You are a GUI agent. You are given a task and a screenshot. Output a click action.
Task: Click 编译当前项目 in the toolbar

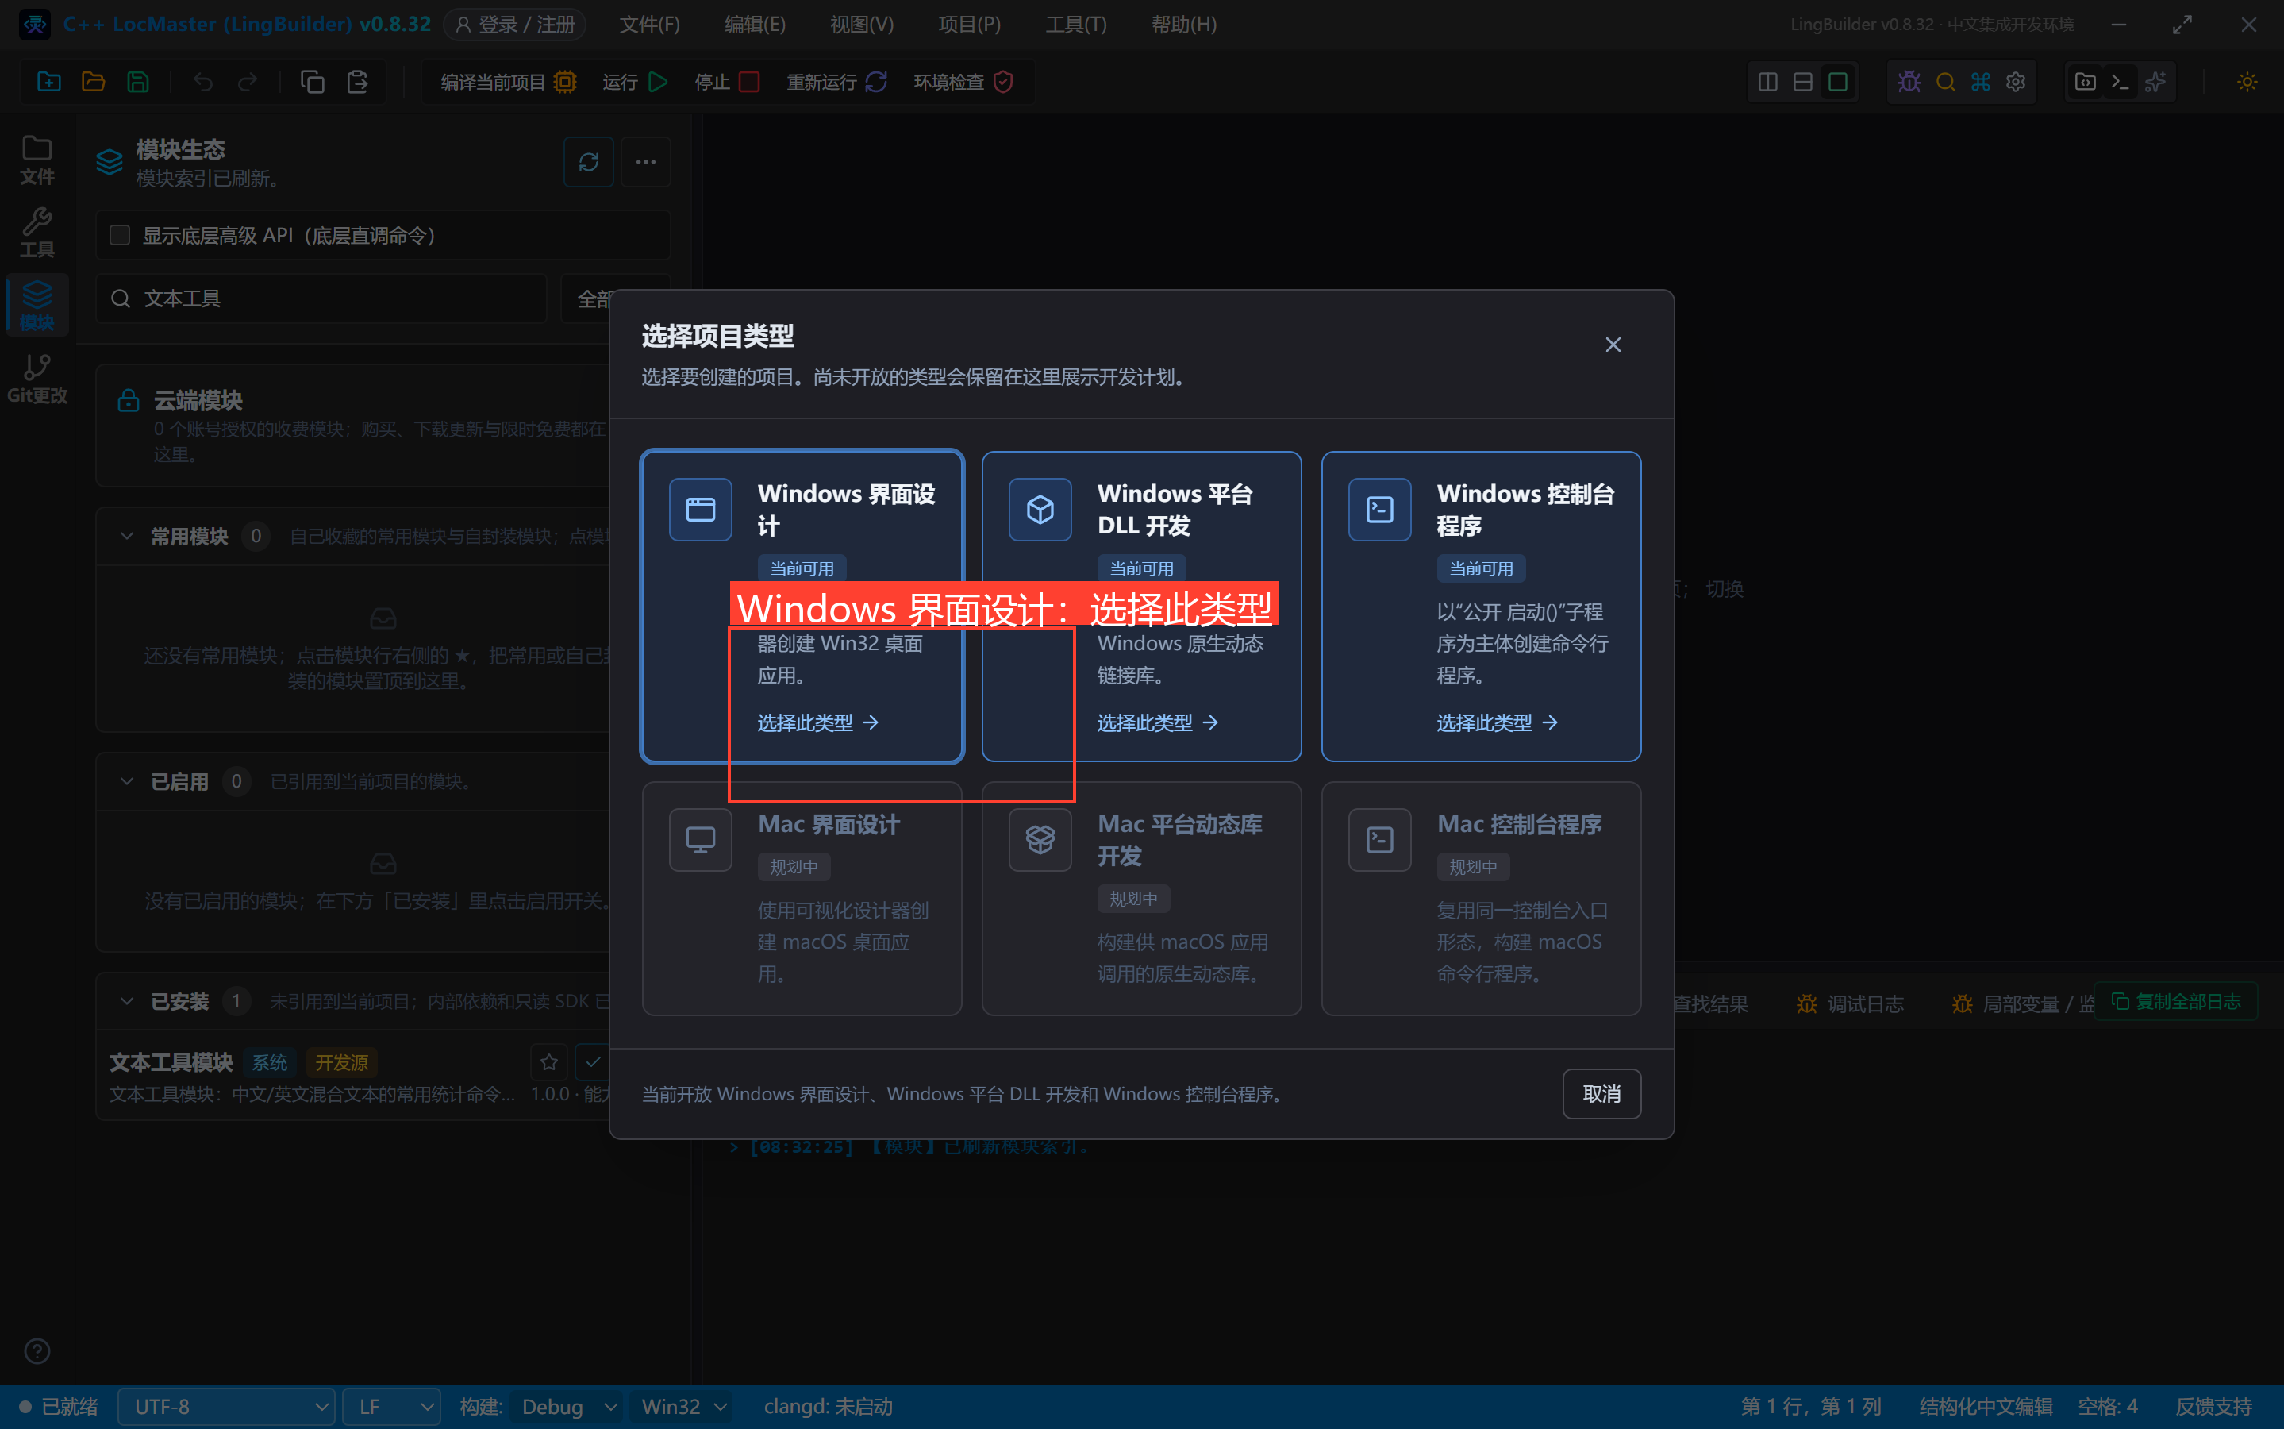point(508,83)
